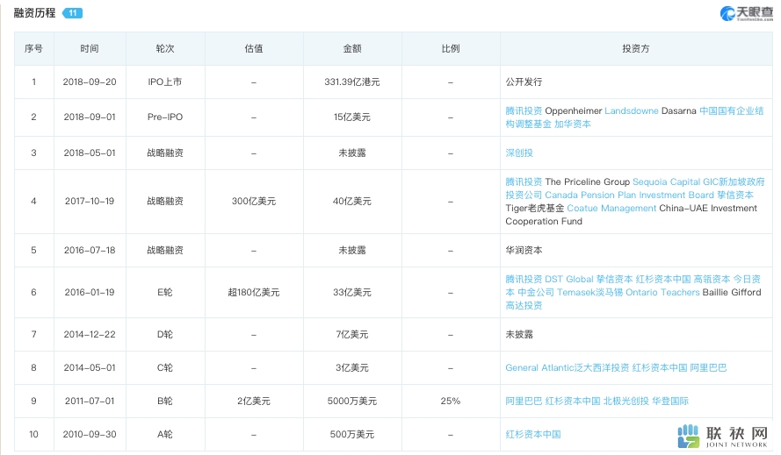Open the 深创投 investor link

[x=519, y=153]
